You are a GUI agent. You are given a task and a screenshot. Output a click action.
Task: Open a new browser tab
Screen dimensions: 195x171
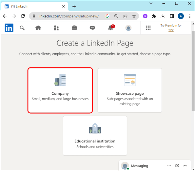[x=74, y=6]
